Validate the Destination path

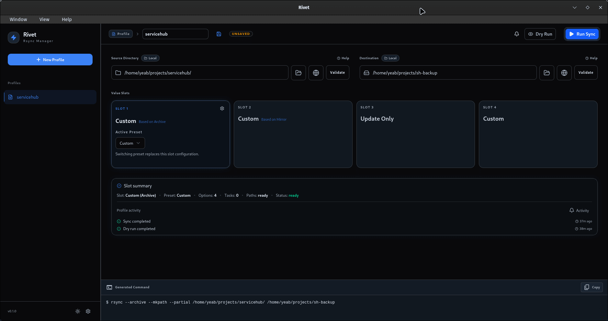tap(586, 73)
